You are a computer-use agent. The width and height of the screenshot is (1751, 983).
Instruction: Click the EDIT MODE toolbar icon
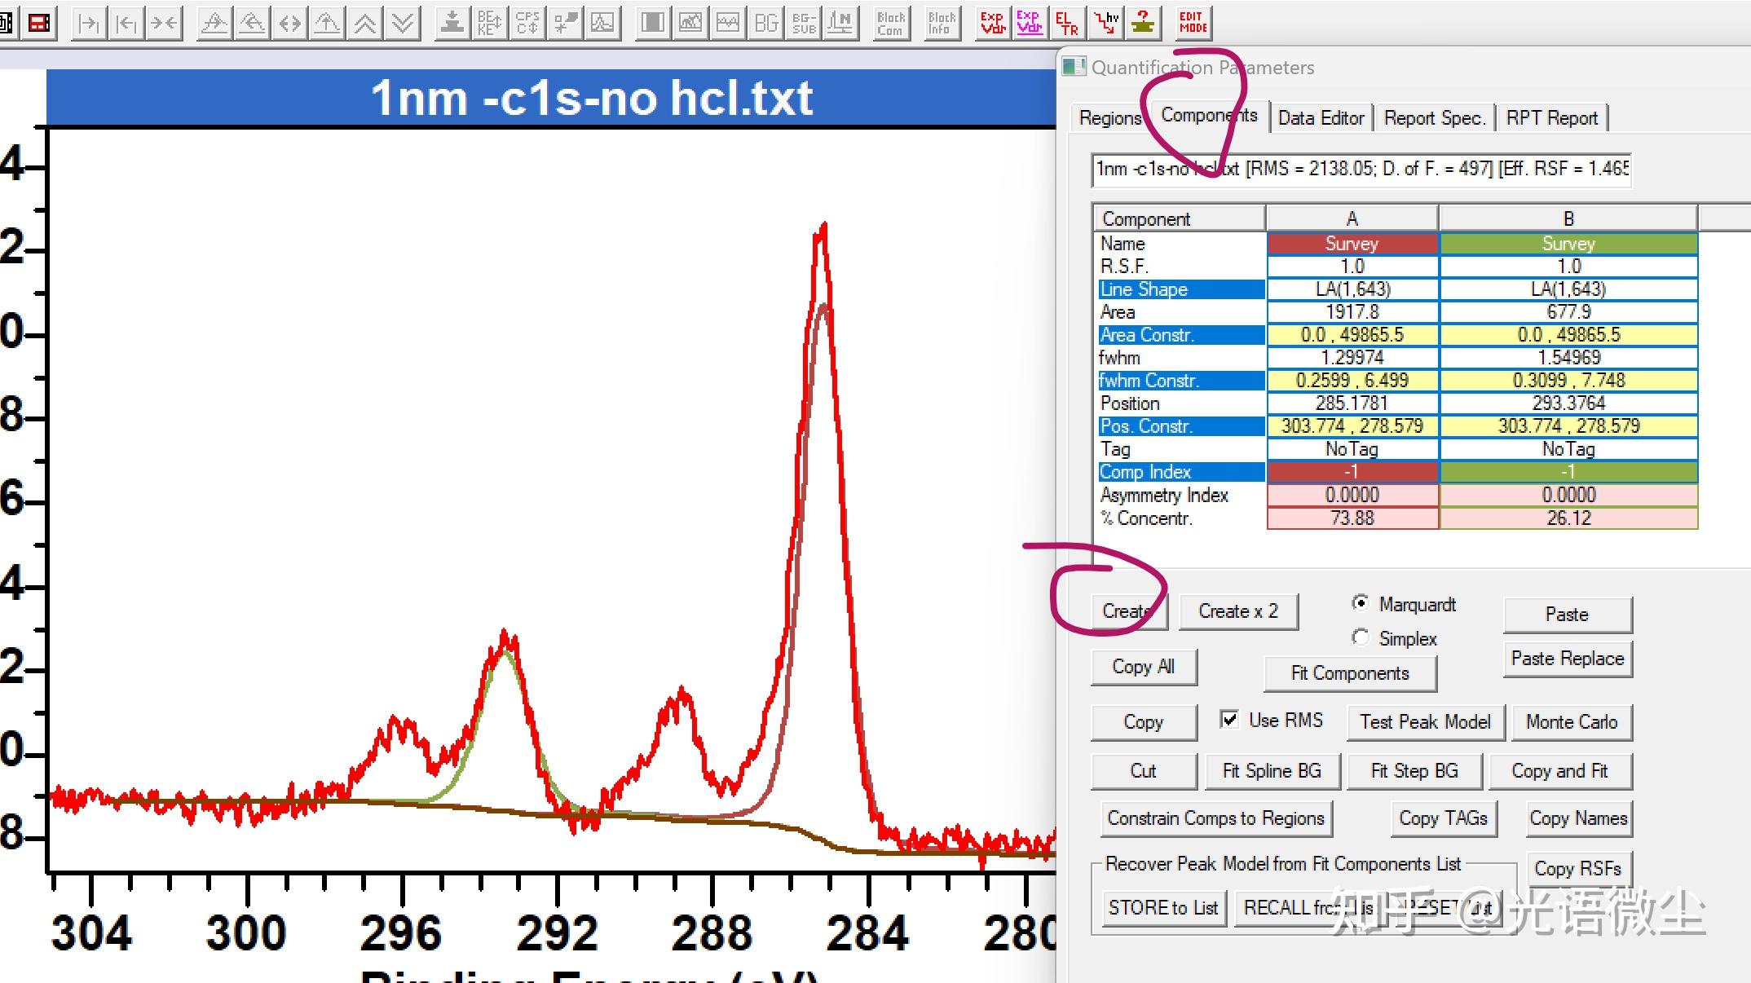1193,22
